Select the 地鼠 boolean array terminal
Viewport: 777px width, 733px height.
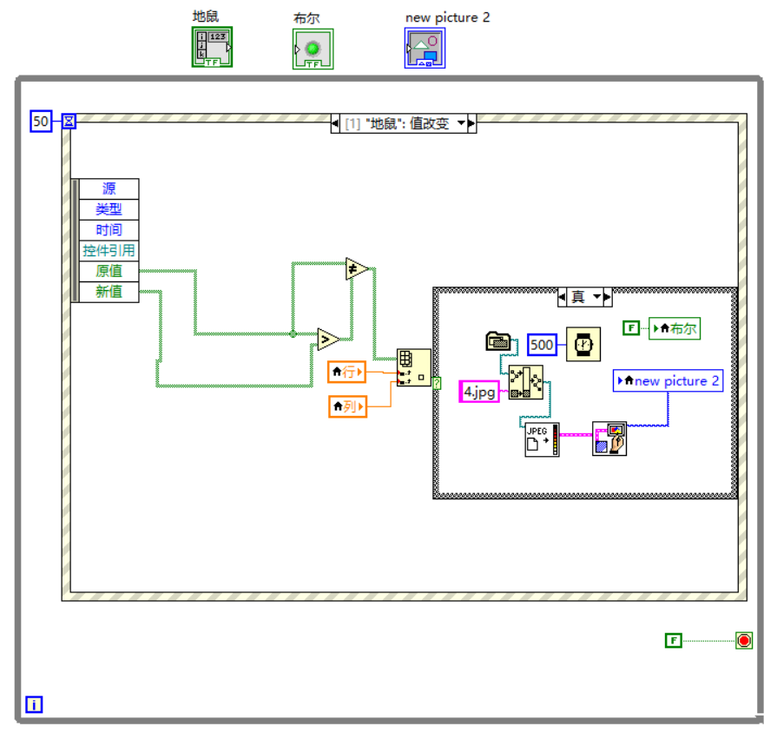tap(212, 47)
